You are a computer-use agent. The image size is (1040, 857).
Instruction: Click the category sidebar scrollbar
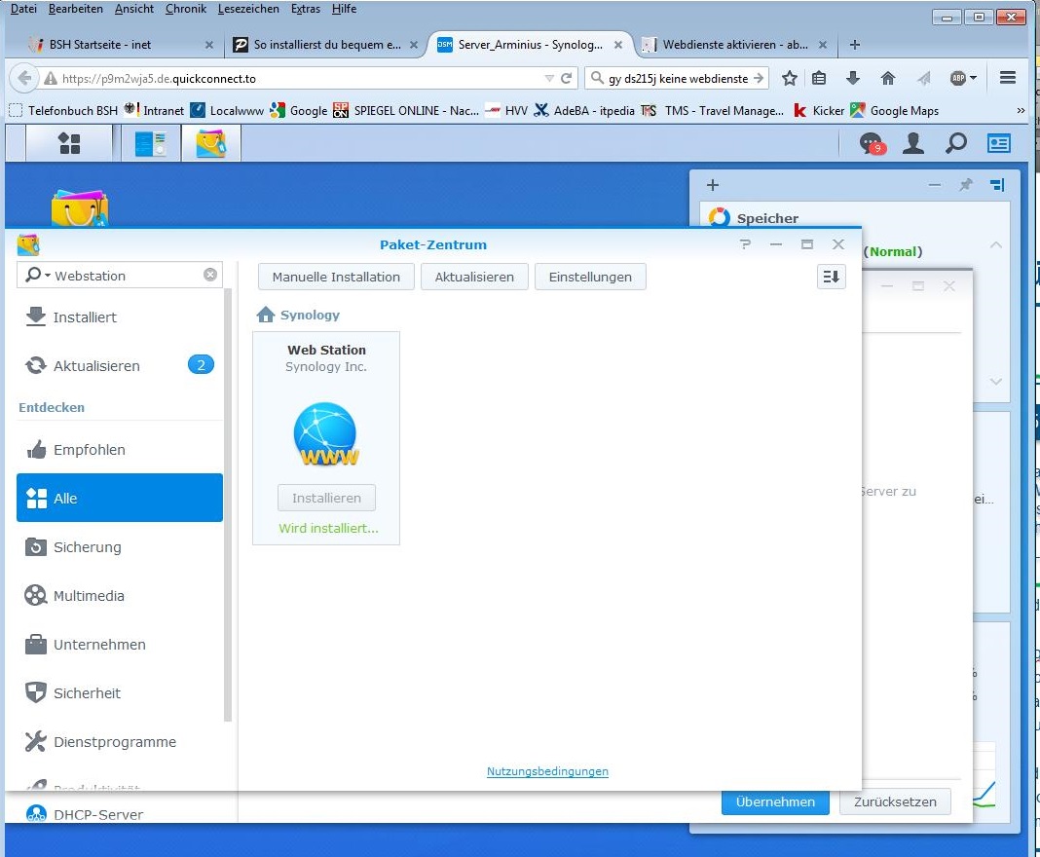(x=228, y=506)
